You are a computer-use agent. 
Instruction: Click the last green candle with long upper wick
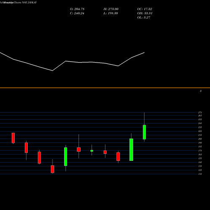click(144, 132)
